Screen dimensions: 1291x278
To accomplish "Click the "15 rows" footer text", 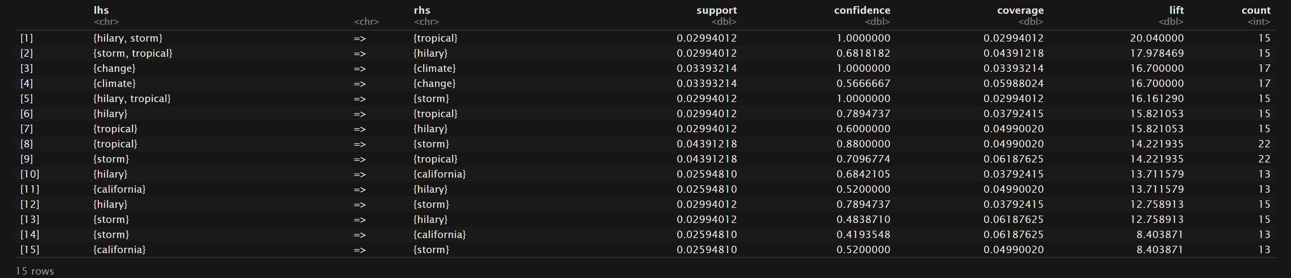I will (x=35, y=271).
